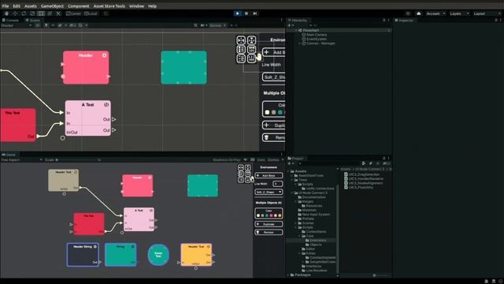Open Soft_Z_Shape dropdown in Scene view
Viewport: 504px width, 284px height.
click(273, 77)
